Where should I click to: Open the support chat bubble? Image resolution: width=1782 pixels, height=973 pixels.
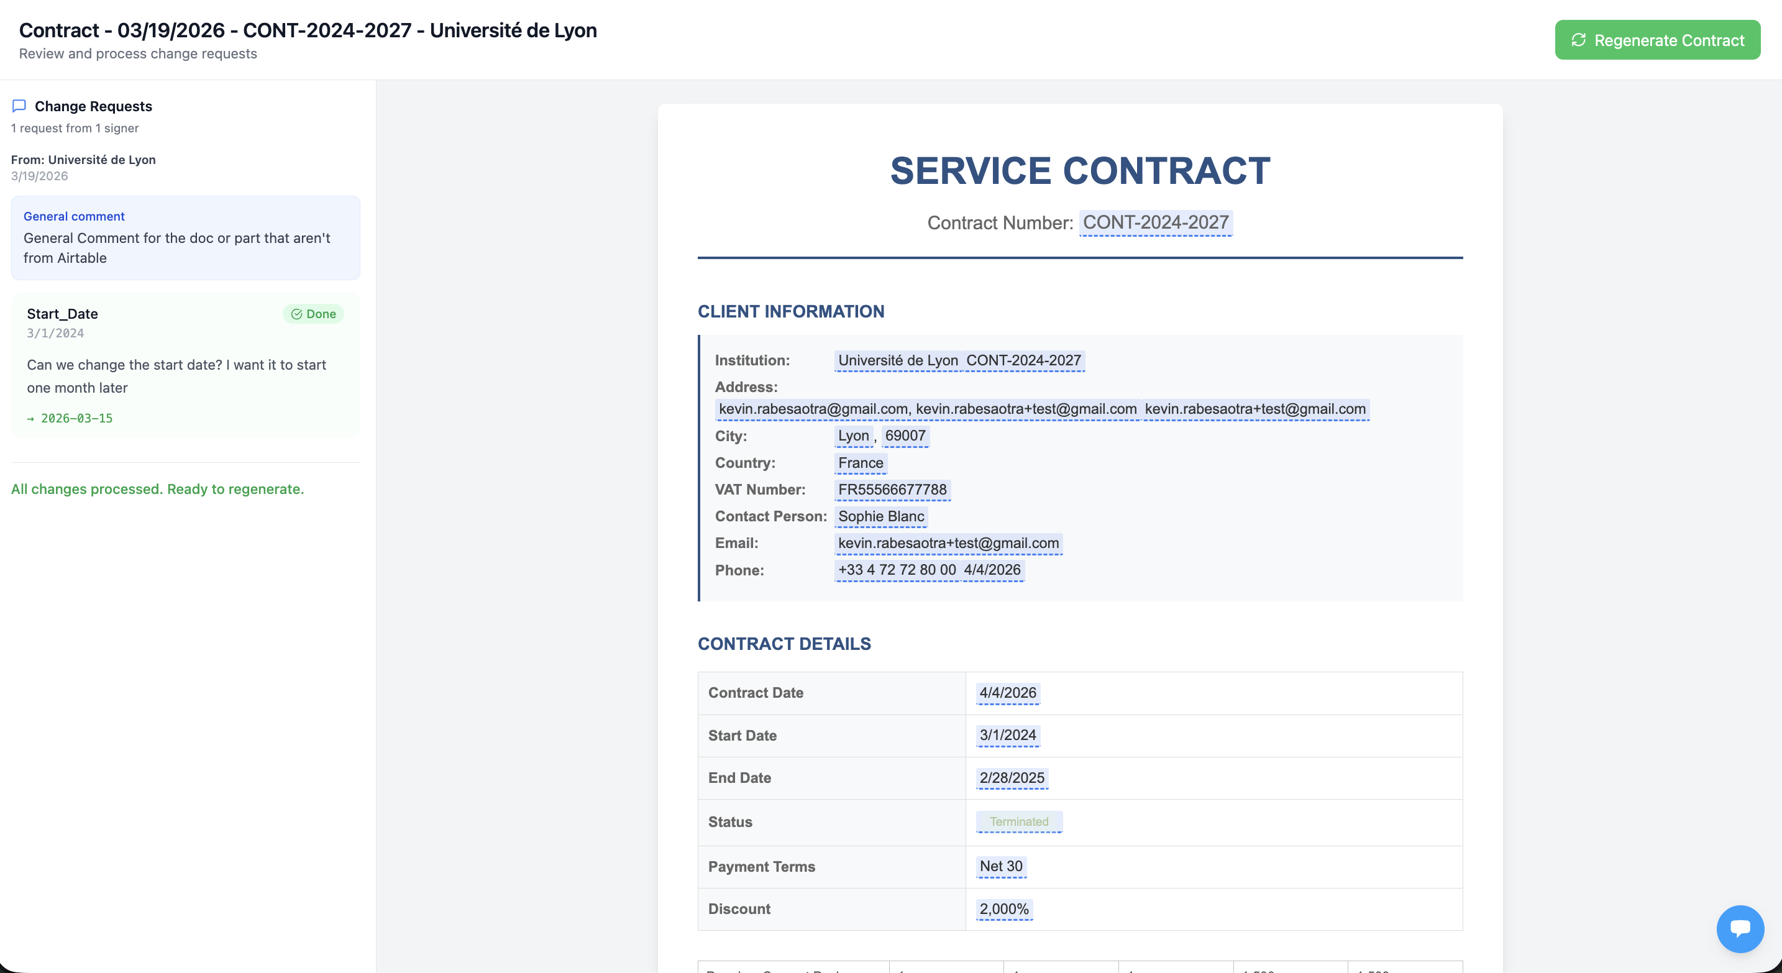[1739, 928]
